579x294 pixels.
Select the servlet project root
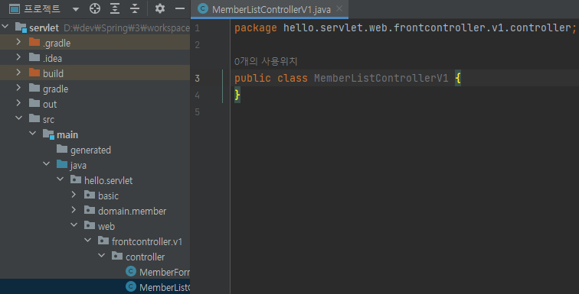click(x=95, y=28)
